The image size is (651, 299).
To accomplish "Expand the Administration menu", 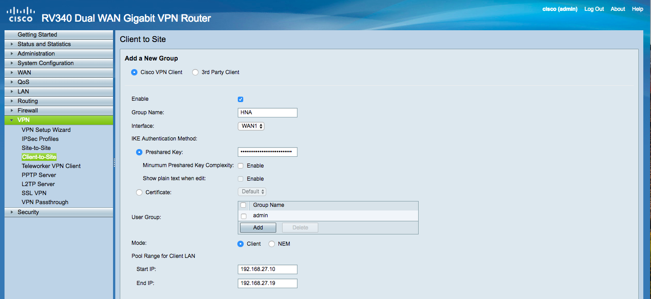I will coord(59,54).
